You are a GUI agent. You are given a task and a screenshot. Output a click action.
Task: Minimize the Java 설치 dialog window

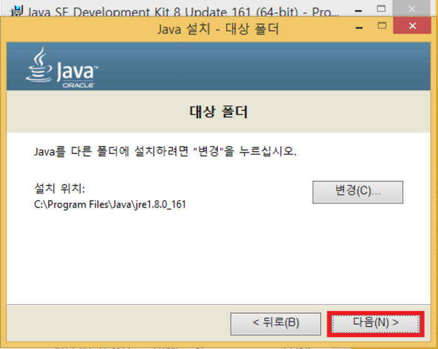pyautogui.click(x=359, y=27)
